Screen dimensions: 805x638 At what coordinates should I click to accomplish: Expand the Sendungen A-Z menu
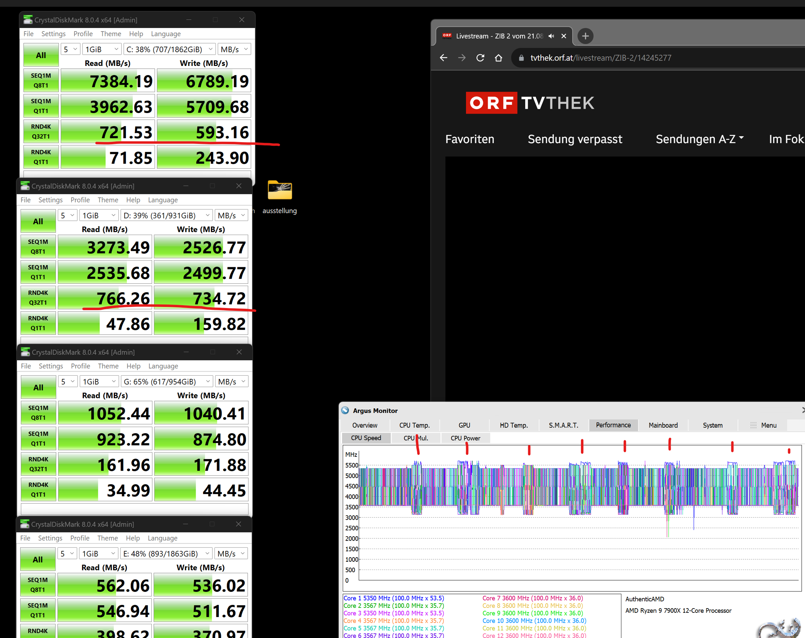click(x=699, y=139)
